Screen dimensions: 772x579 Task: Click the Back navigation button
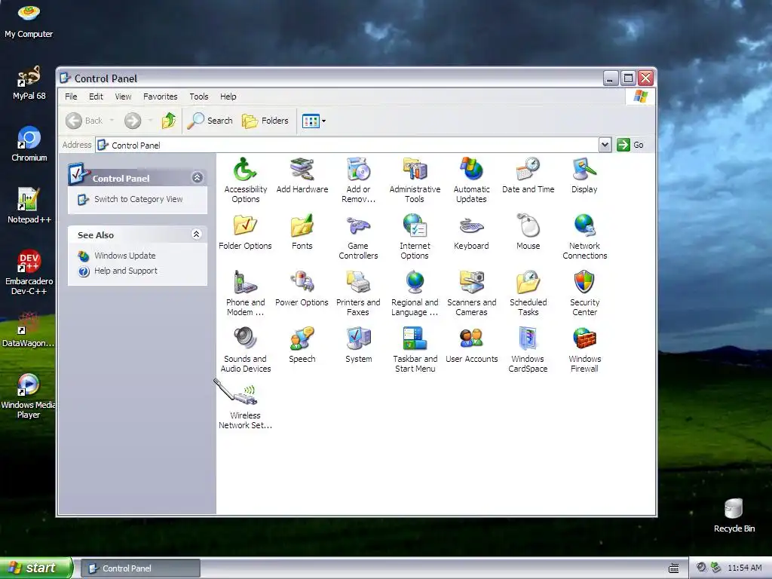[x=84, y=120]
